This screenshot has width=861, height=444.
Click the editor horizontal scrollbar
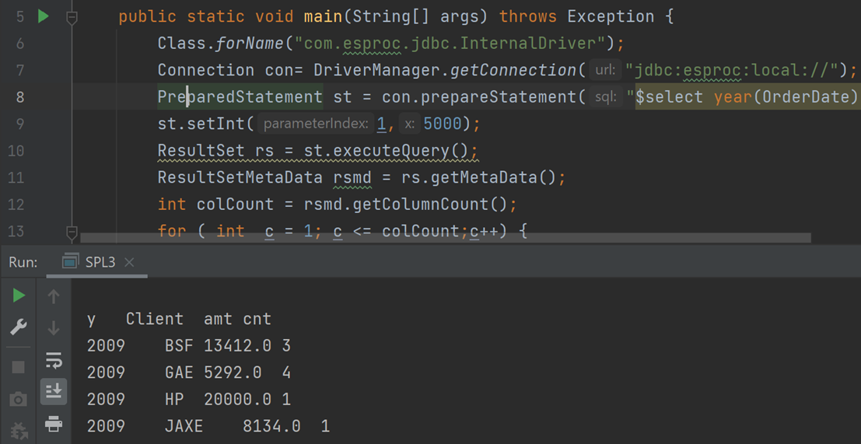coord(445,238)
